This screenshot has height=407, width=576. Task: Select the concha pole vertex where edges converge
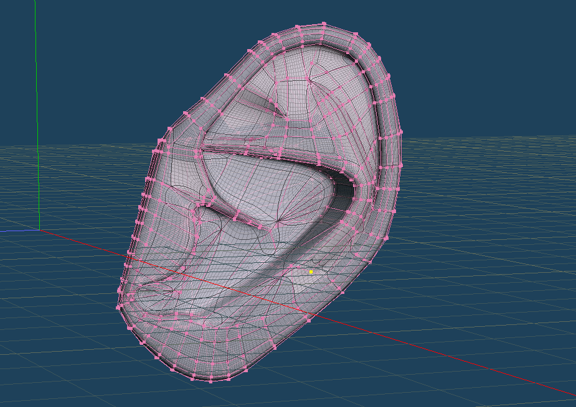point(281,221)
